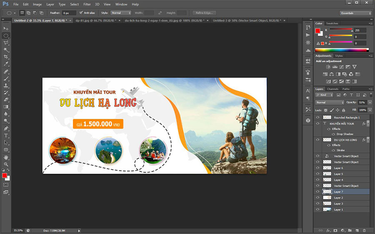Select the Horizontal Type tool

[6, 135]
